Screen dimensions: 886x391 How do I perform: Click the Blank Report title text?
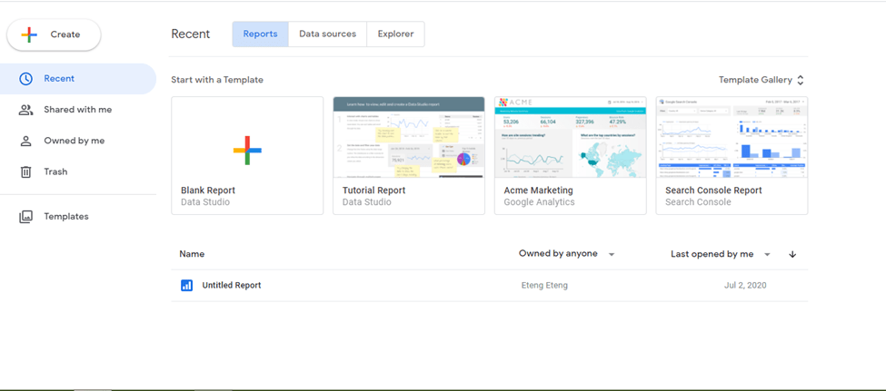click(208, 191)
